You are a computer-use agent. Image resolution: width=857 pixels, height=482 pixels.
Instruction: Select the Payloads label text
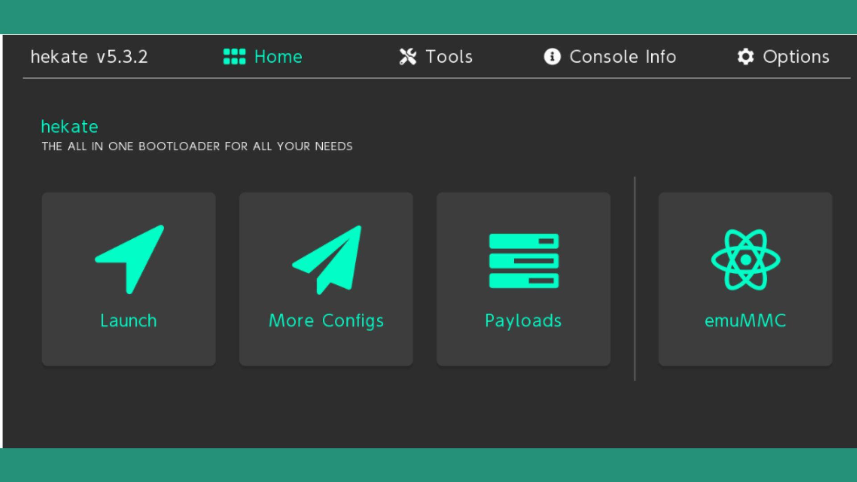tap(523, 321)
